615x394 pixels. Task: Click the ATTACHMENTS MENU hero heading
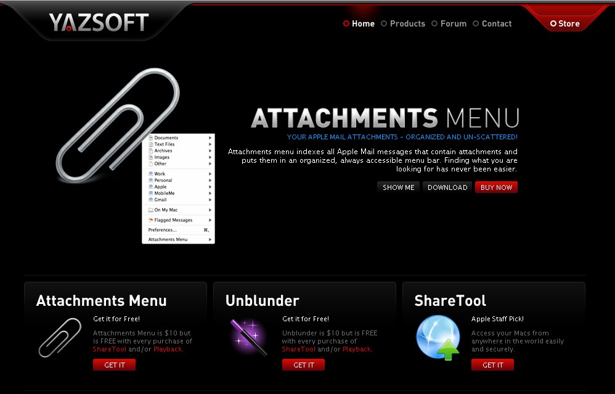(x=385, y=118)
